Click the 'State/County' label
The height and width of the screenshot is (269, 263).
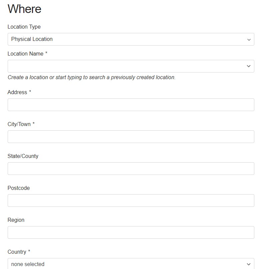pyautogui.click(x=23, y=156)
